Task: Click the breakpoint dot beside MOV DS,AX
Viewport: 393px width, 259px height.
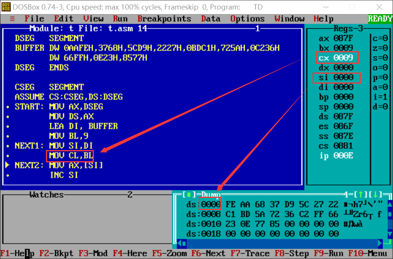Action: point(8,117)
